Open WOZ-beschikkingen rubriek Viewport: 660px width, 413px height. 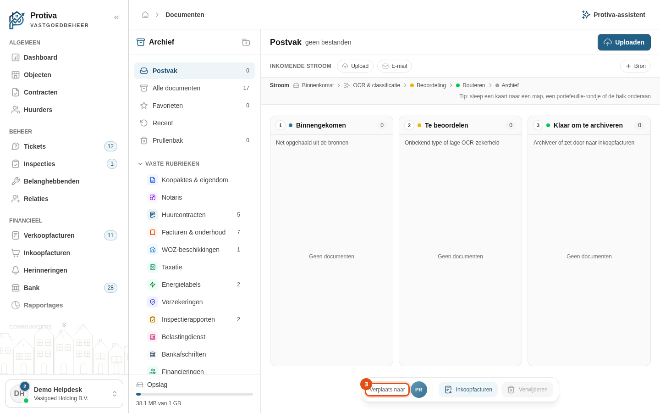tap(194, 250)
